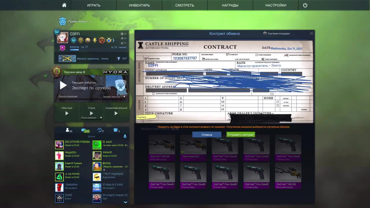Image resolution: width=370 pixels, height=208 pixels.
Task: Submit with Отправить контракт button
Action: pos(240,135)
